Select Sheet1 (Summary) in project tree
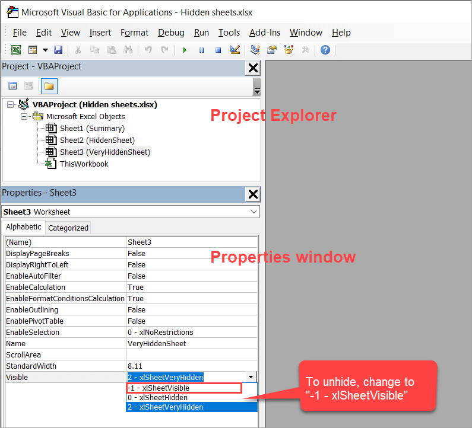This screenshot has width=472, height=428. tap(92, 128)
